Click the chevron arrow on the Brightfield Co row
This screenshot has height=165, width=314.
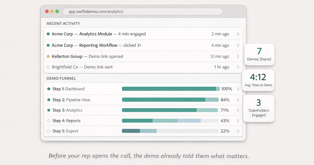238,67
